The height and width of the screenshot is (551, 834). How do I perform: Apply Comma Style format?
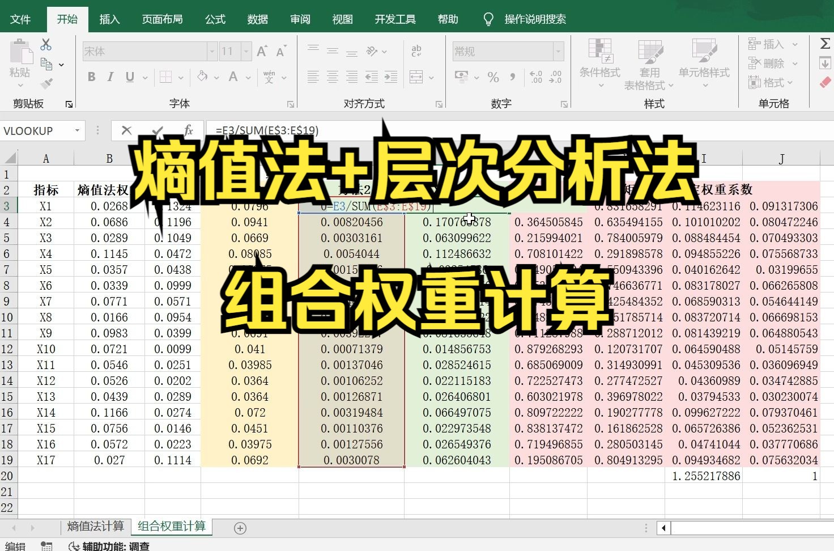point(513,77)
